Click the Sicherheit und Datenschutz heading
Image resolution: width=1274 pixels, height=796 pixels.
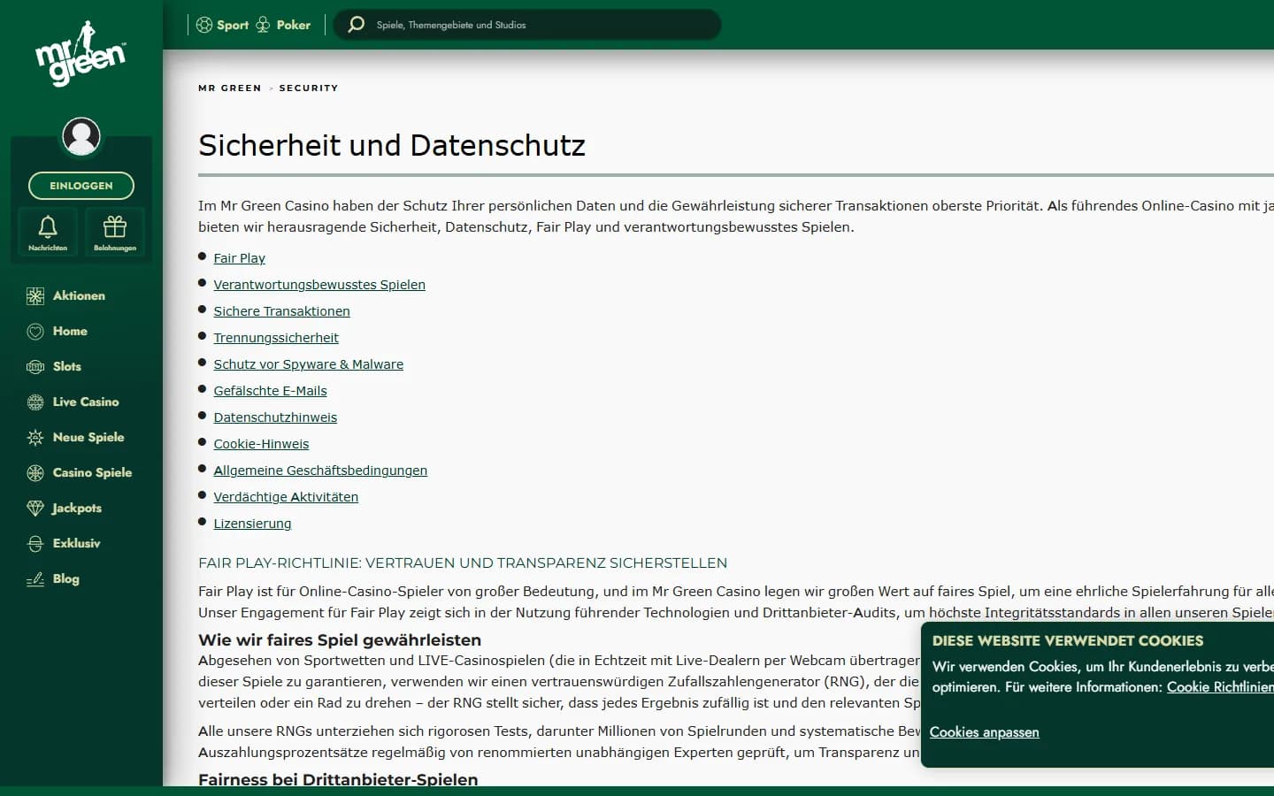click(x=392, y=145)
